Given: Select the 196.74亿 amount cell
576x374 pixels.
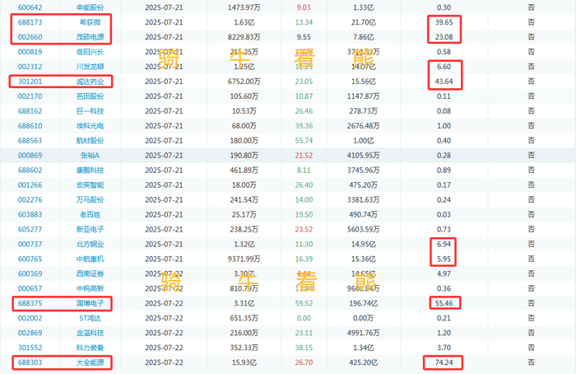Looking at the screenshot, I should tap(364, 303).
